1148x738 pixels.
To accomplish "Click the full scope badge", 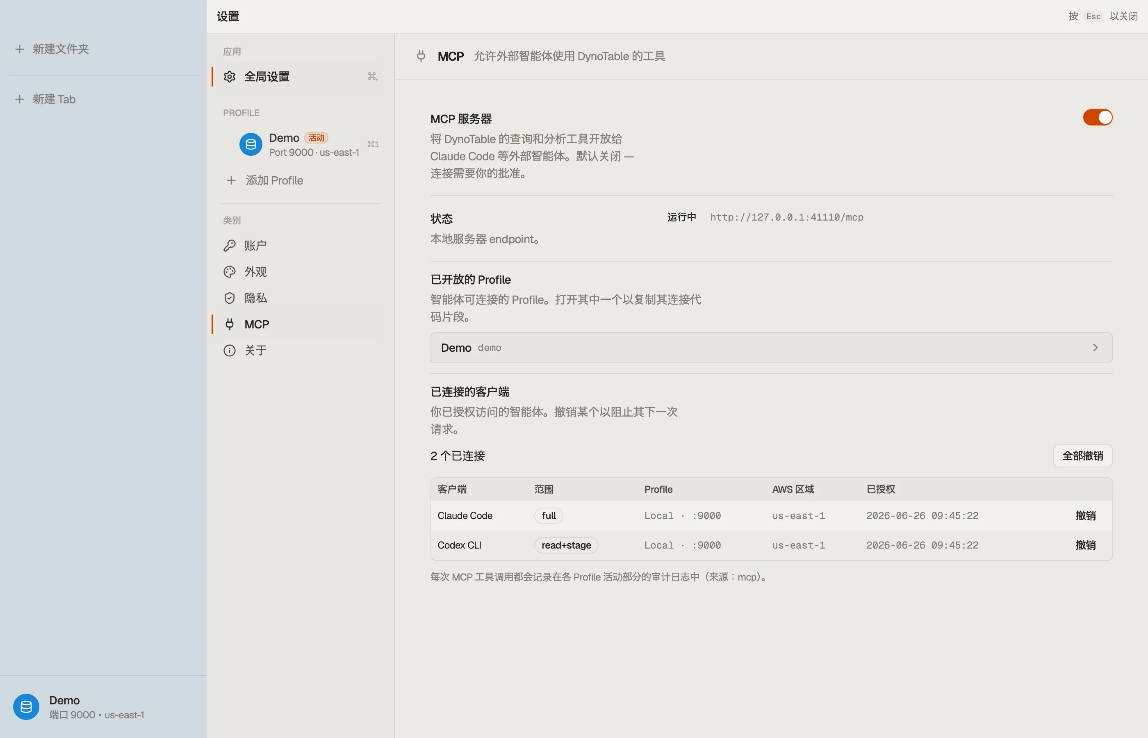I will (x=549, y=516).
